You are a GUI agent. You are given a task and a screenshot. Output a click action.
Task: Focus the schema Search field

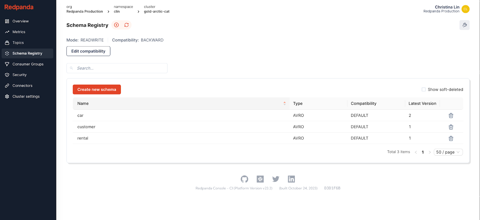click(x=117, y=68)
